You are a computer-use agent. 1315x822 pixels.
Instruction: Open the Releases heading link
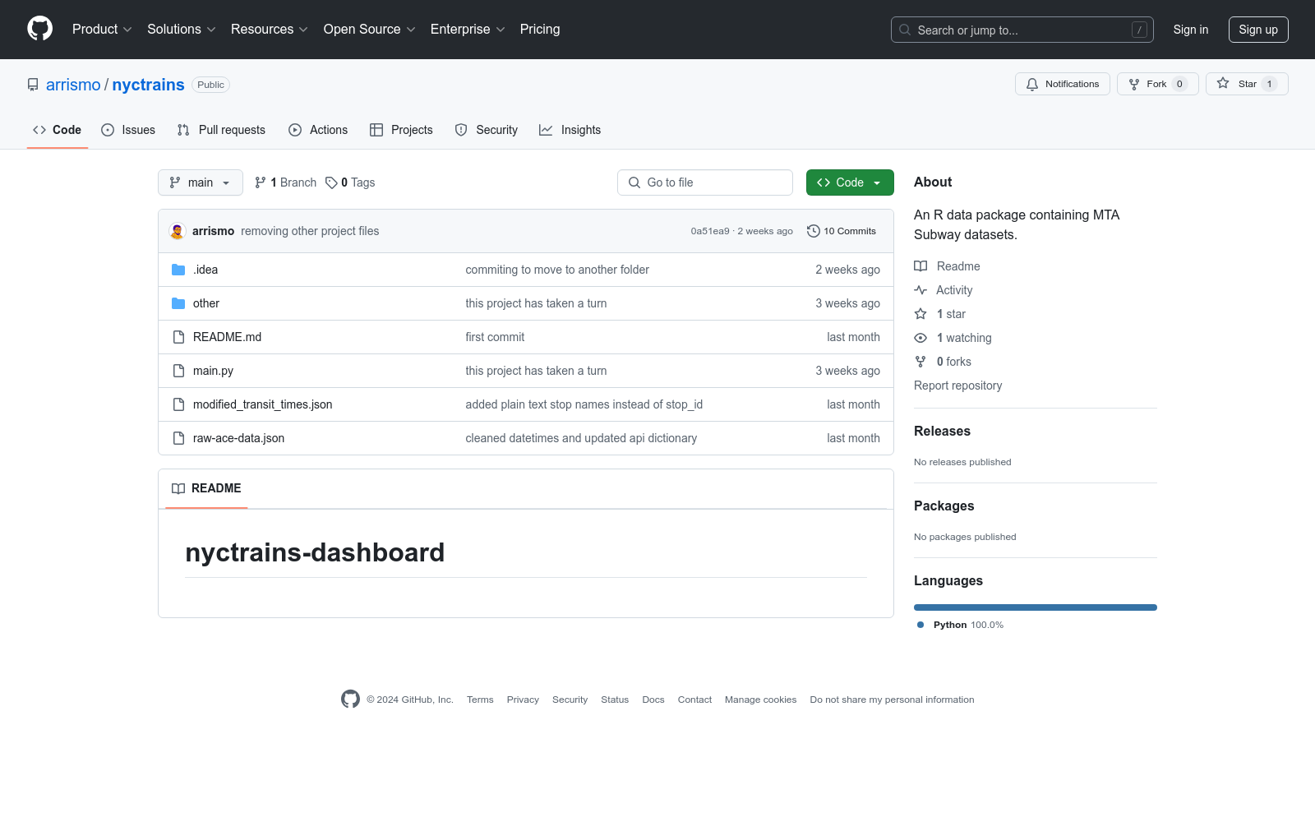(x=942, y=431)
